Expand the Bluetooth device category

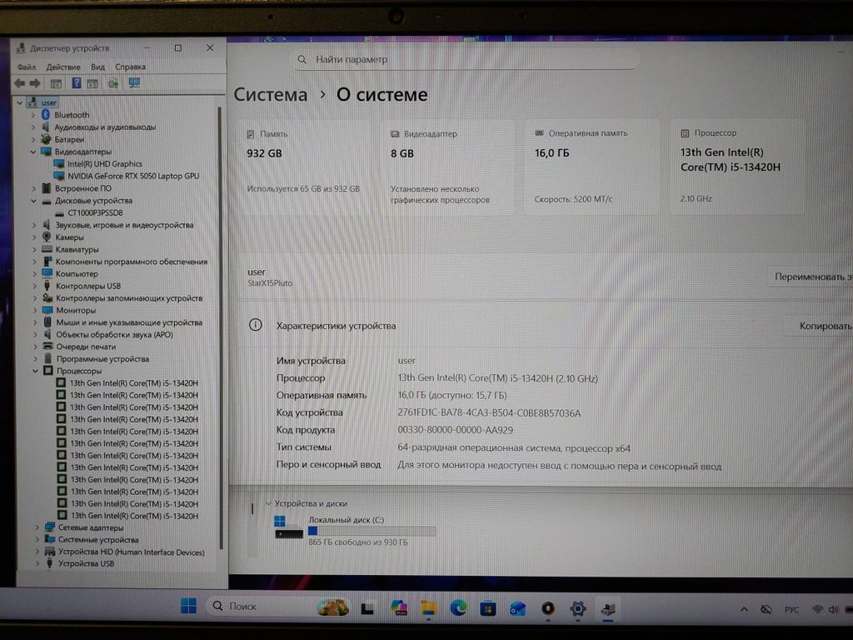point(34,115)
